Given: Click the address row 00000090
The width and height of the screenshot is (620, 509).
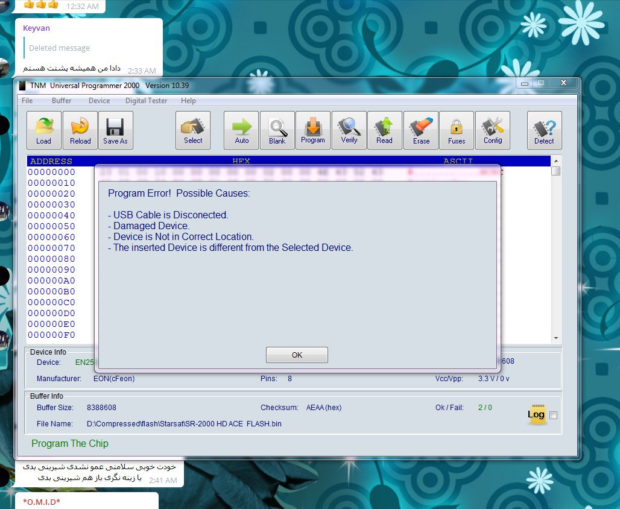Looking at the screenshot, I should click(x=51, y=270).
